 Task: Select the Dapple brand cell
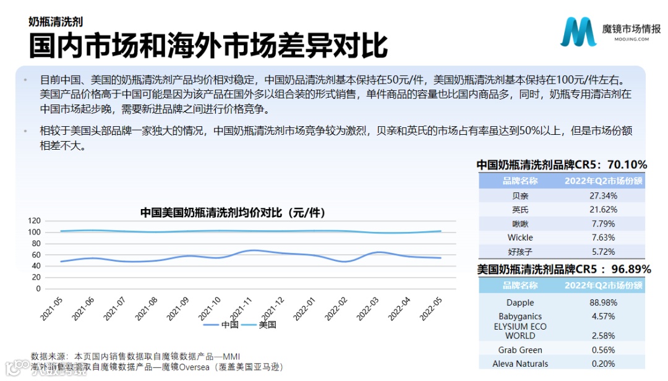520,302
